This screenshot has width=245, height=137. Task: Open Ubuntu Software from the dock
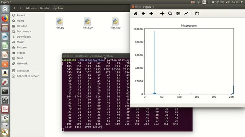(5, 64)
